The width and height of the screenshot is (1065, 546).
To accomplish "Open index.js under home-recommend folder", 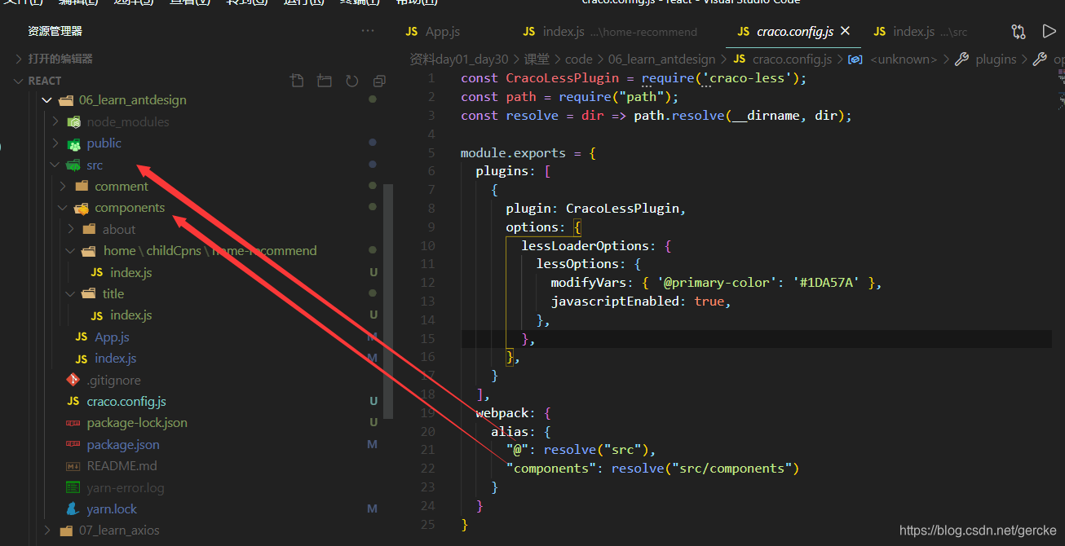I will click(x=130, y=272).
